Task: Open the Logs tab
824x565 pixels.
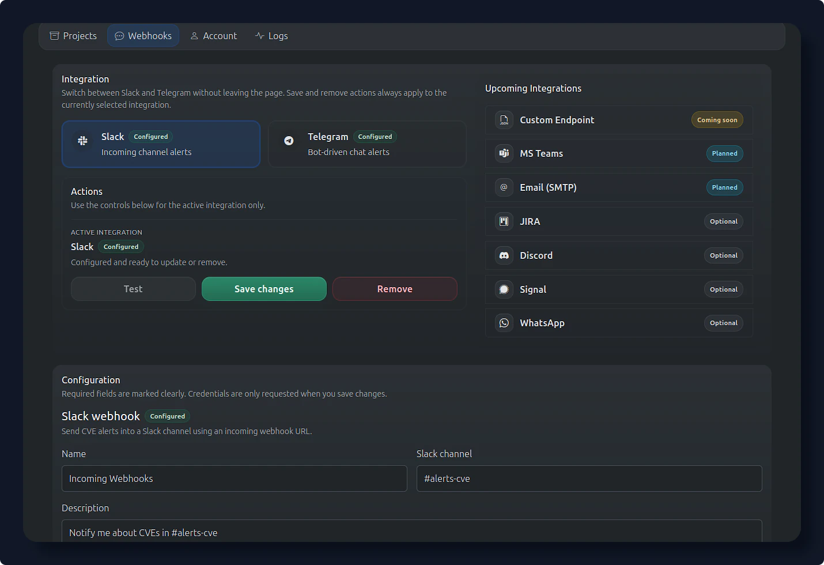Action: point(271,36)
